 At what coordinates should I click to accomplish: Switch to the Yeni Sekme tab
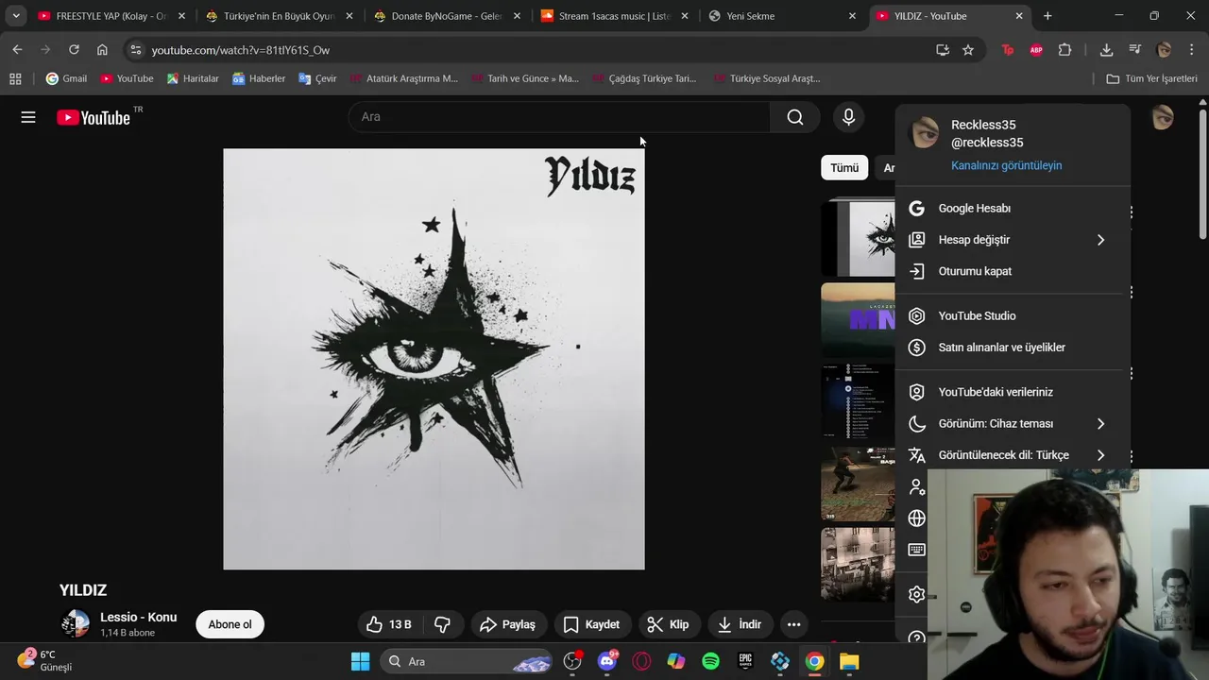pyautogui.click(x=782, y=16)
